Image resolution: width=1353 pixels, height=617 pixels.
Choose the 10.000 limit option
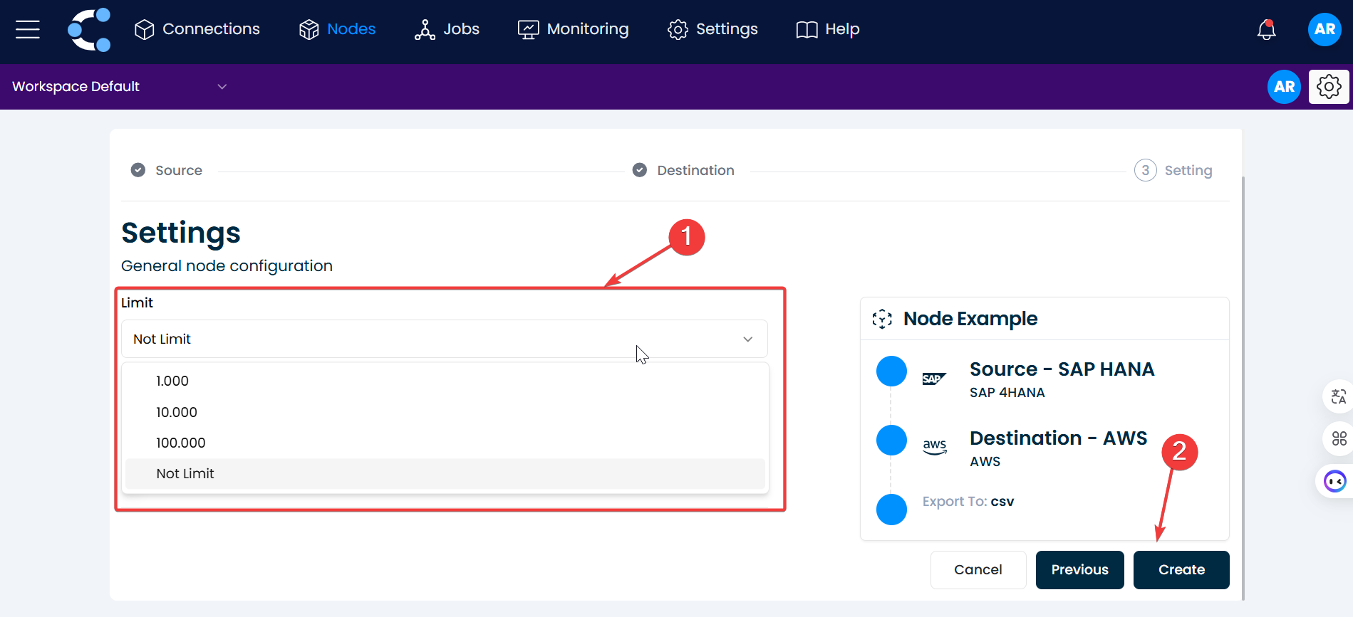pyautogui.click(x=177, y=413)
